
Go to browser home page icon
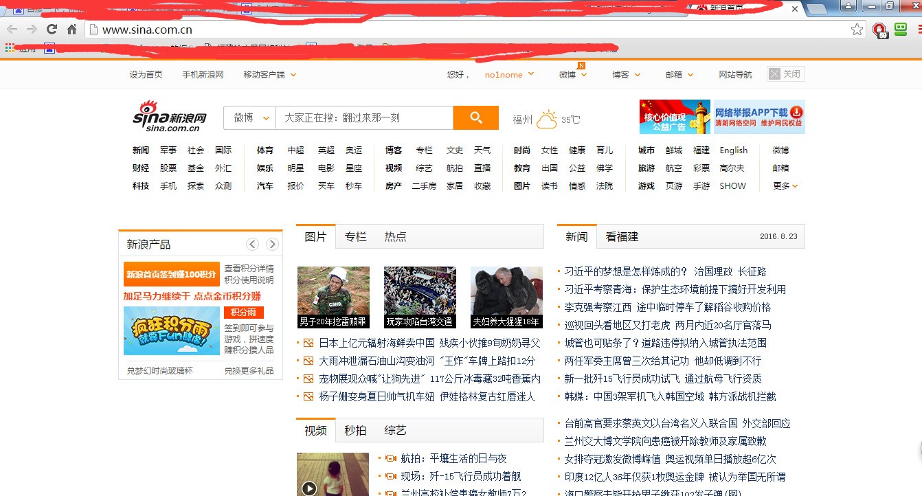pos(71,30)
